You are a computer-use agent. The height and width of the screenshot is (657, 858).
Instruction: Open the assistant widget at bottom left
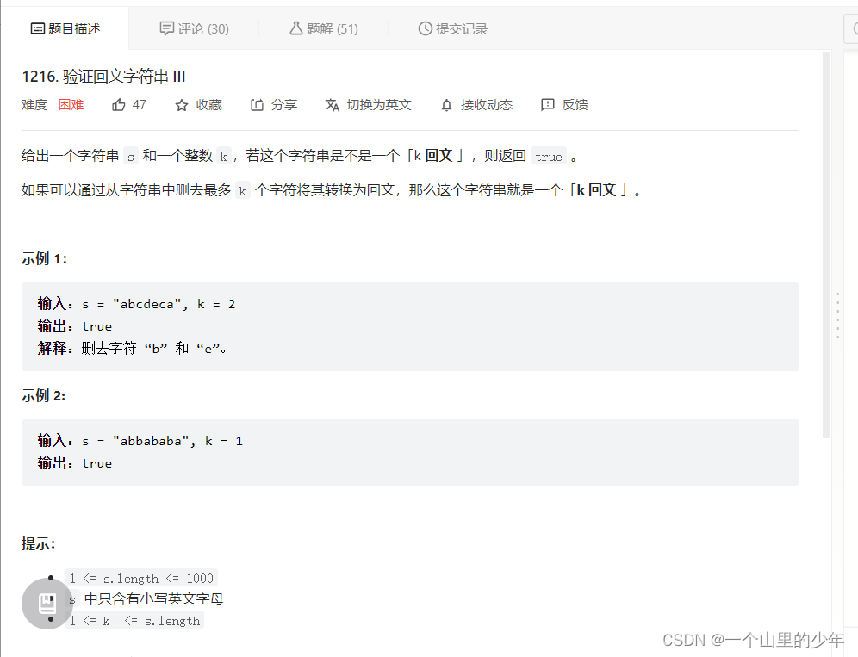click(x=47, y=603)
